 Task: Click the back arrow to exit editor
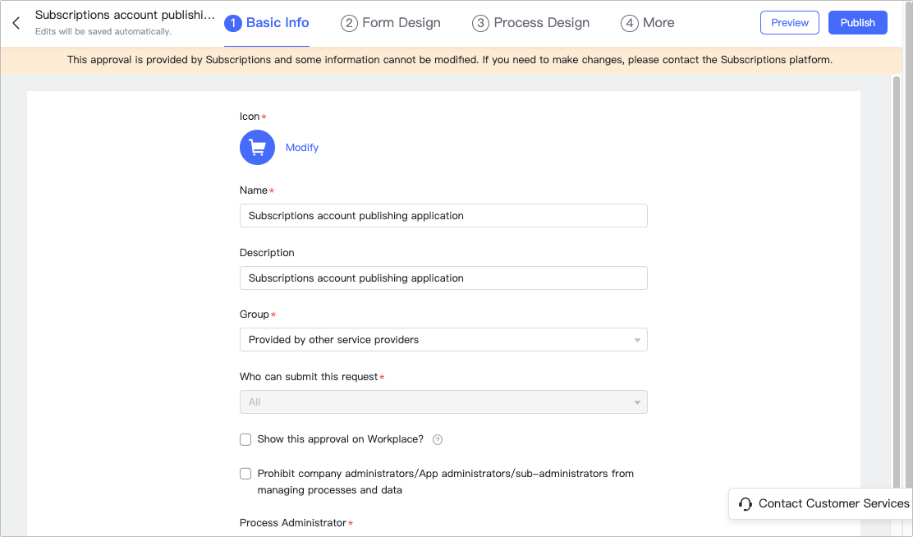pyautogui.click(x=15, y=23)
